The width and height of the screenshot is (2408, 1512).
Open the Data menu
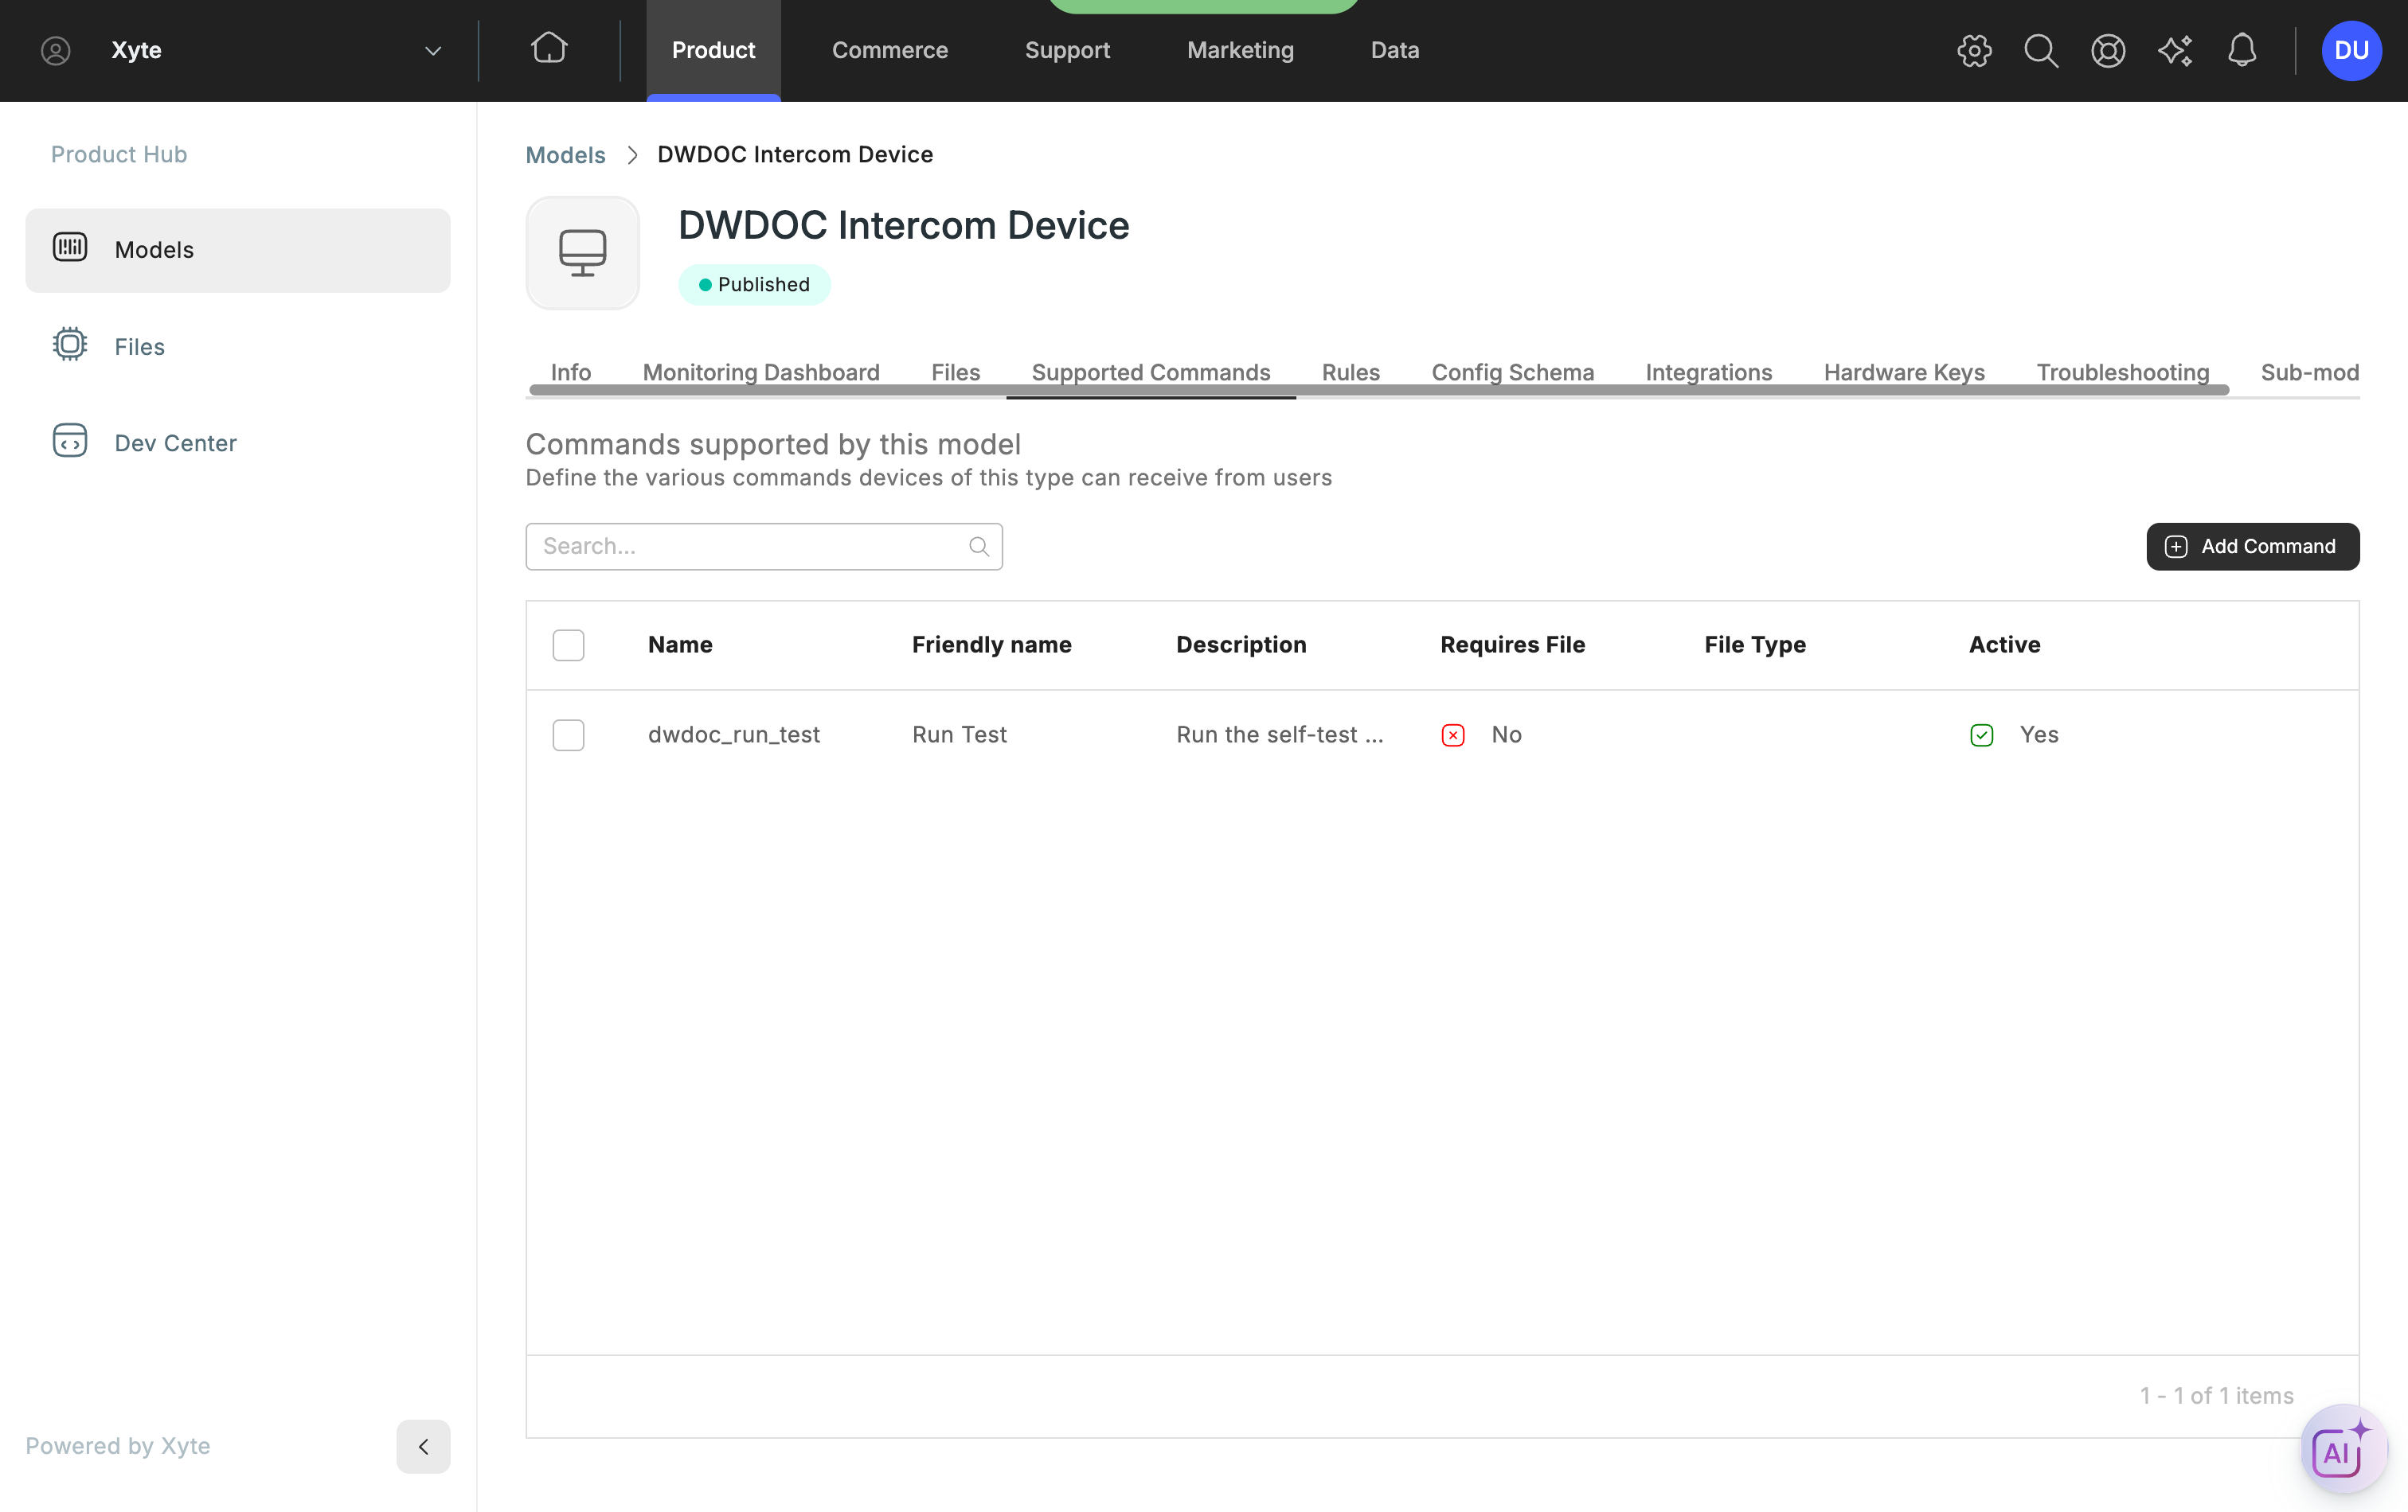click(1395, 50)
